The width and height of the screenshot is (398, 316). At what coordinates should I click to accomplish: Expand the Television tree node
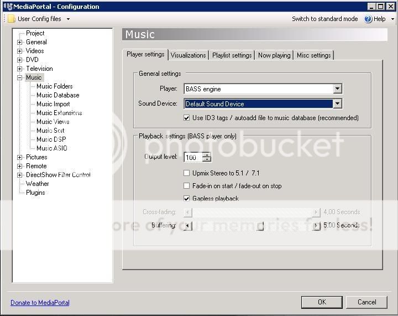19,69
